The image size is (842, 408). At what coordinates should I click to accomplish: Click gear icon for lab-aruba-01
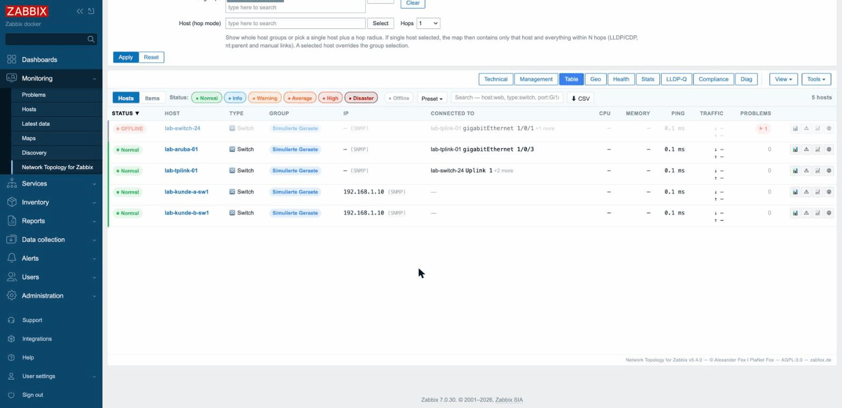pos(829,149)
